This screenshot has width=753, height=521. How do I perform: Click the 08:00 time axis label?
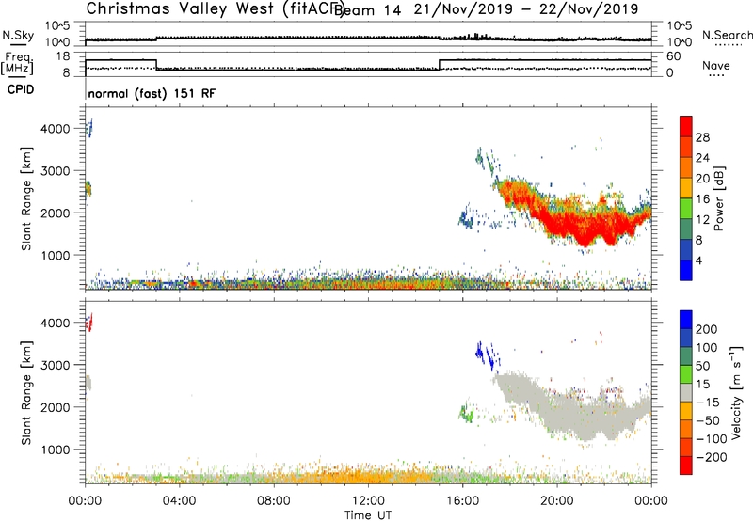273,501
